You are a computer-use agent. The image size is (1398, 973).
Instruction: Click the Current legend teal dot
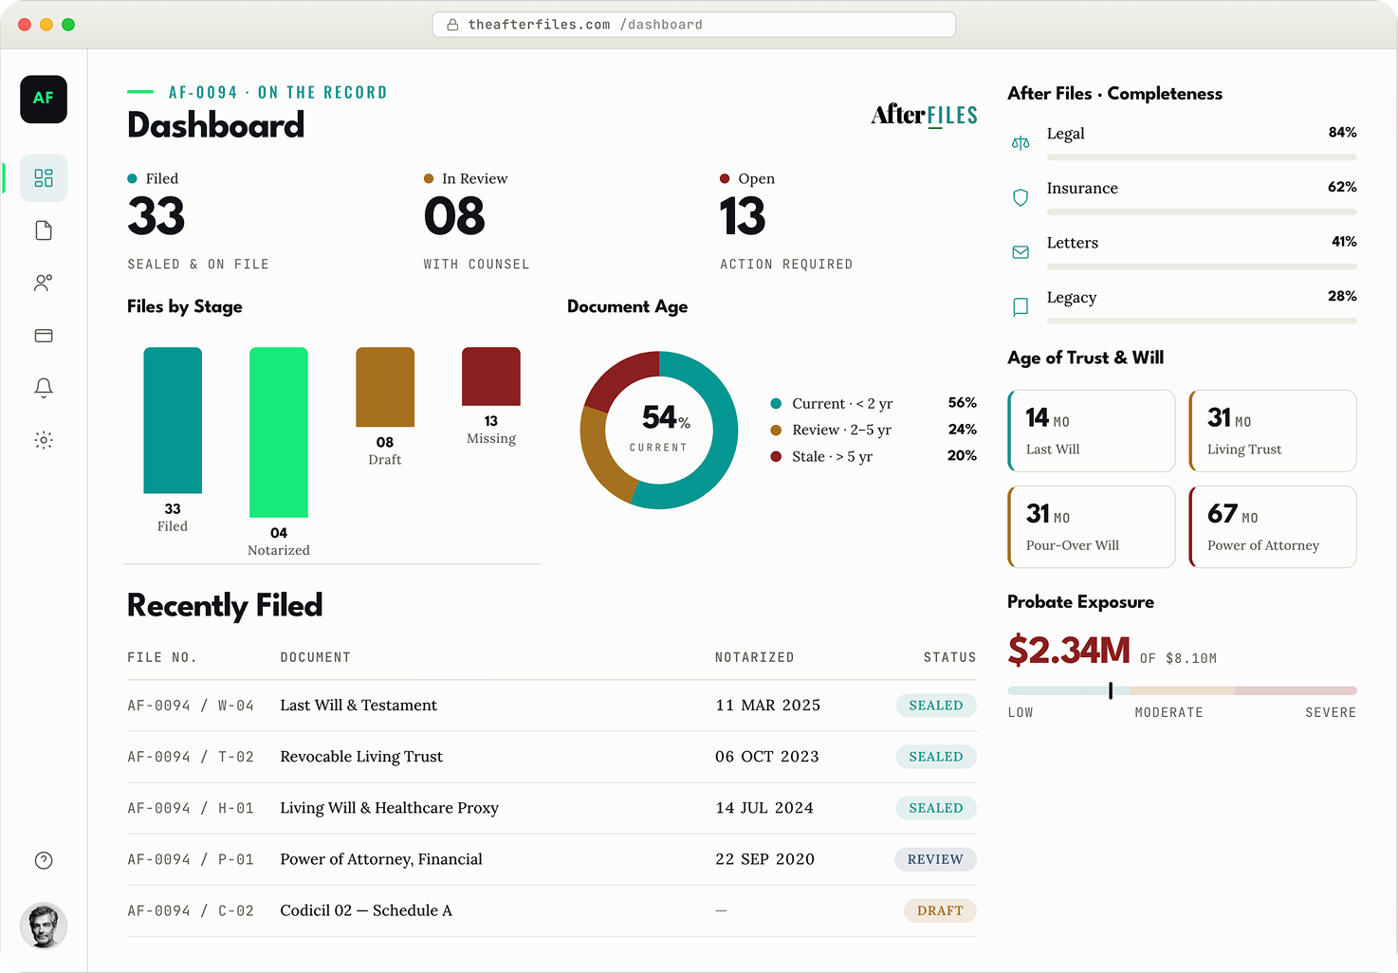[x=776, y=403]
